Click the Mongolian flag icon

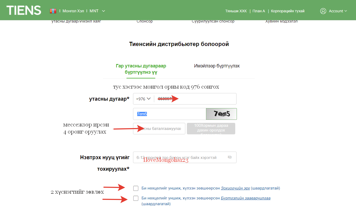click(53, 11)
